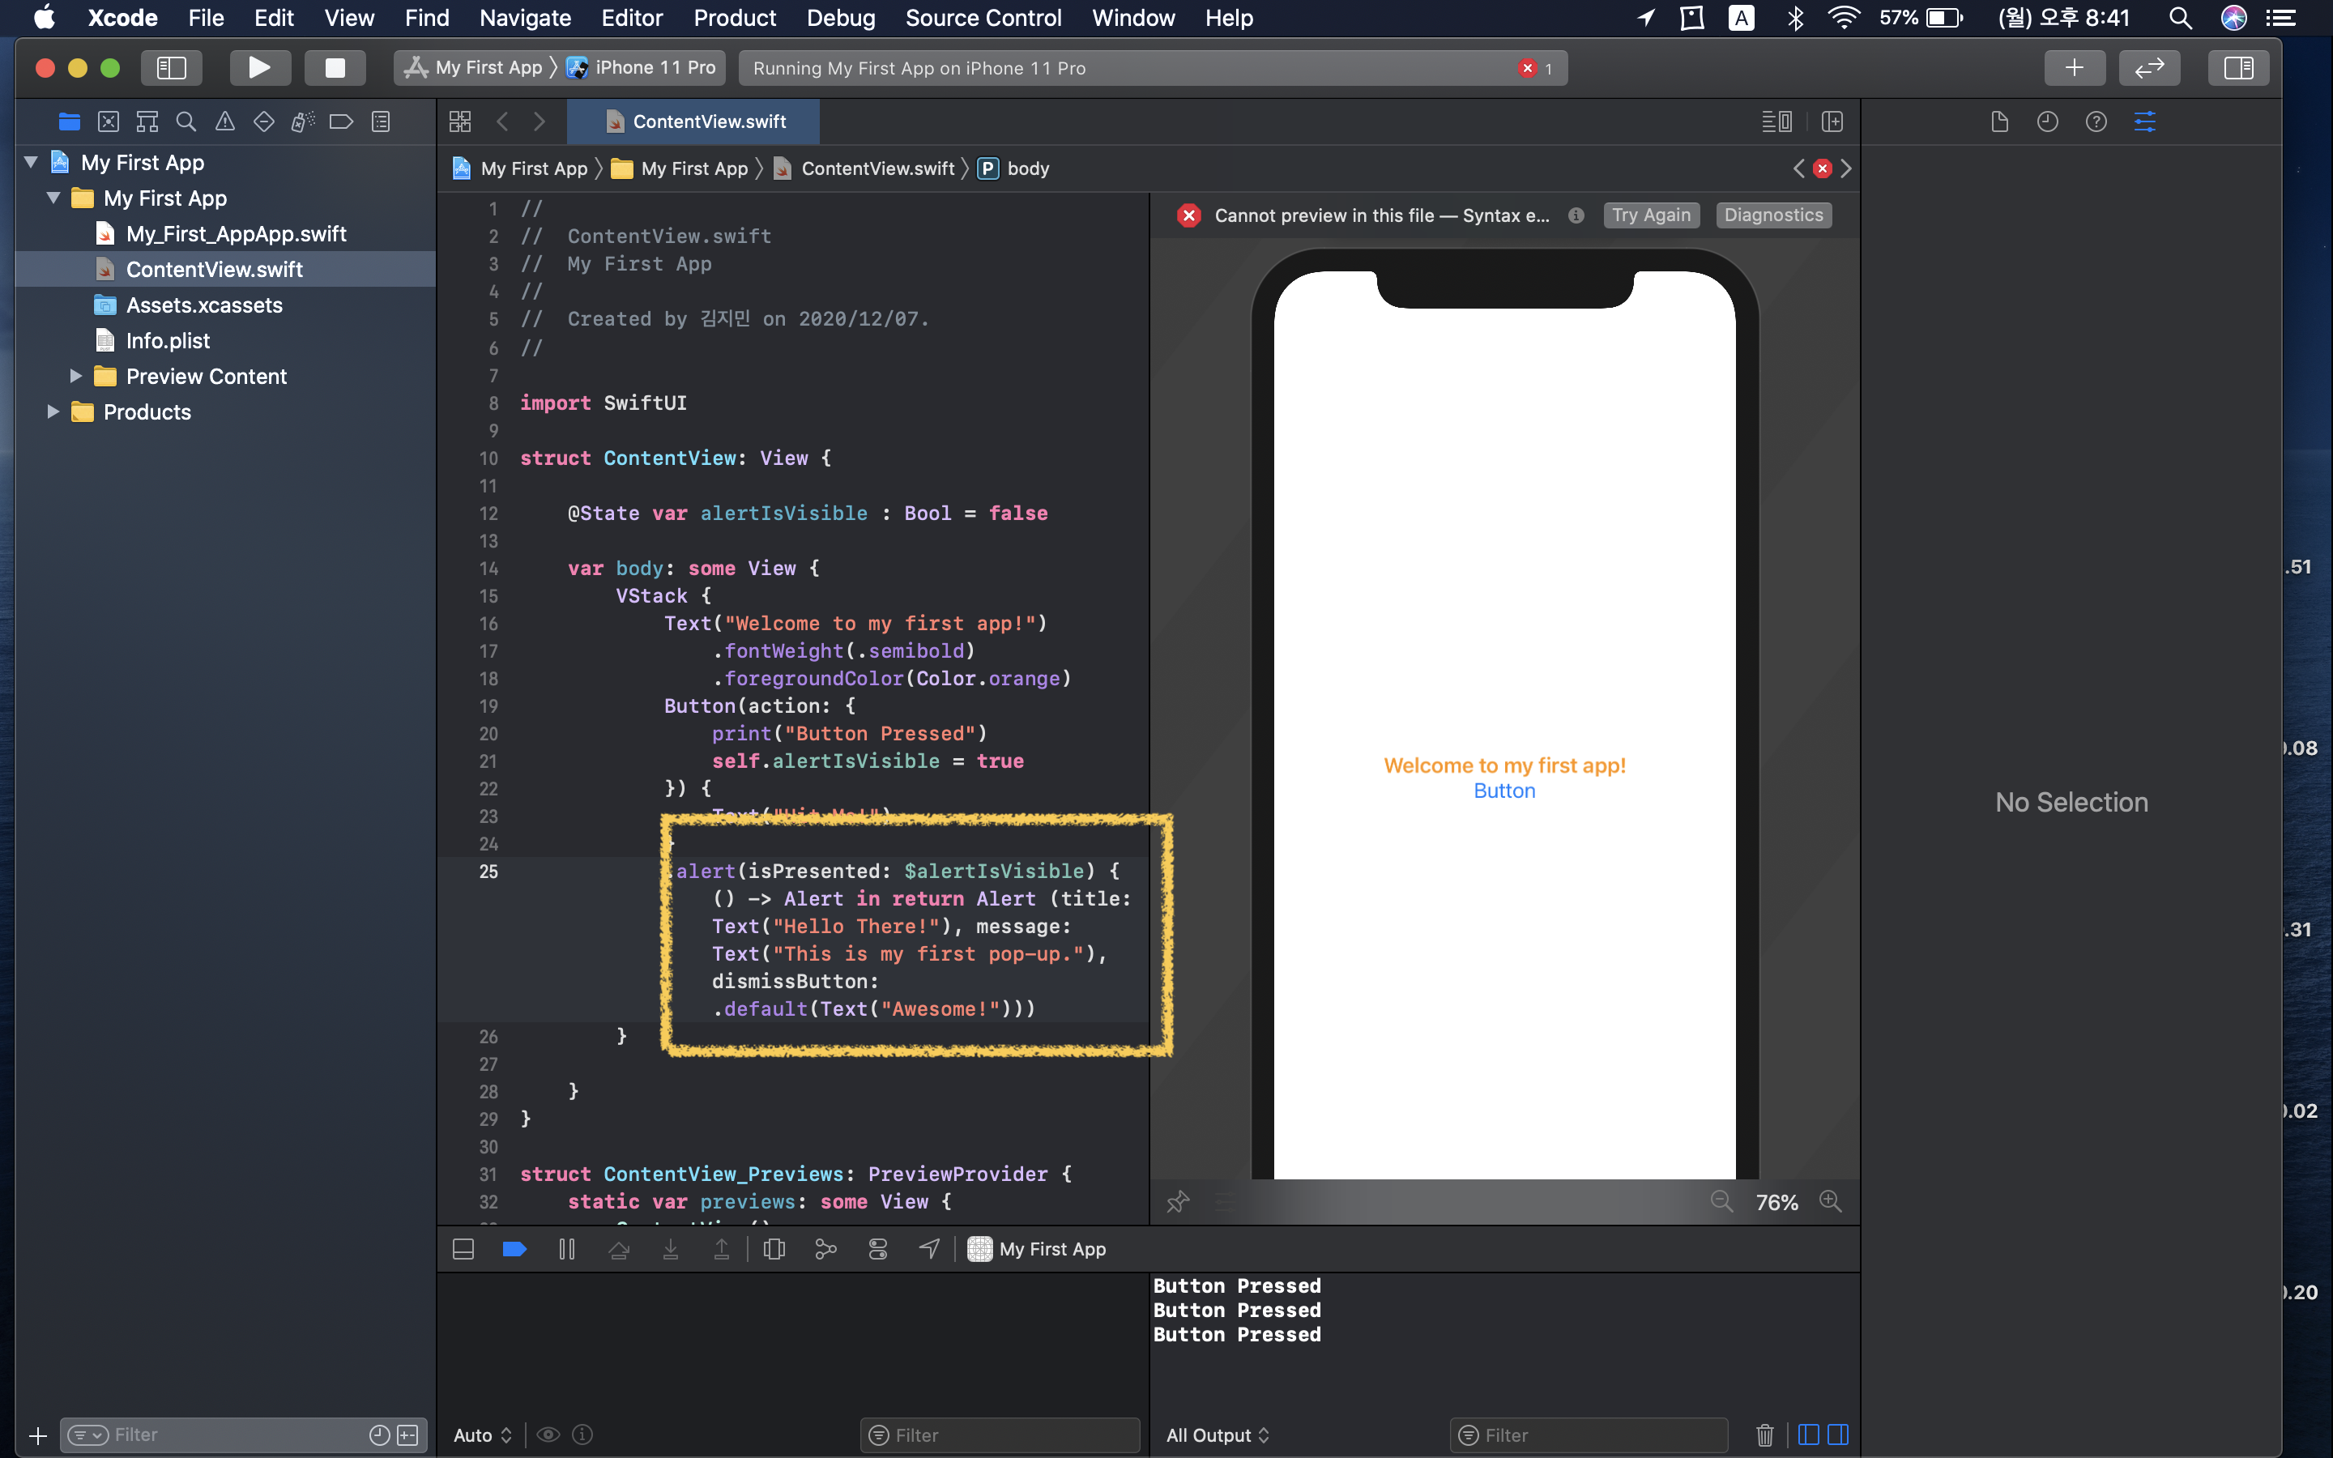This screenshot has width=2333, height=1458.
Task: Pin the preview canvas
Action: 1178,1201
